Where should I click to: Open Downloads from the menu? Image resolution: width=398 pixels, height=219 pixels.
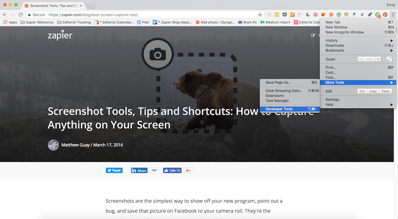coord(359,45)
